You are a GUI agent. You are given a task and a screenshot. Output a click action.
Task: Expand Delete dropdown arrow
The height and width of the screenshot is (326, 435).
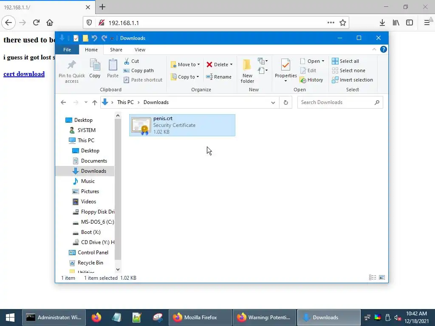click(x=231, y=65)
